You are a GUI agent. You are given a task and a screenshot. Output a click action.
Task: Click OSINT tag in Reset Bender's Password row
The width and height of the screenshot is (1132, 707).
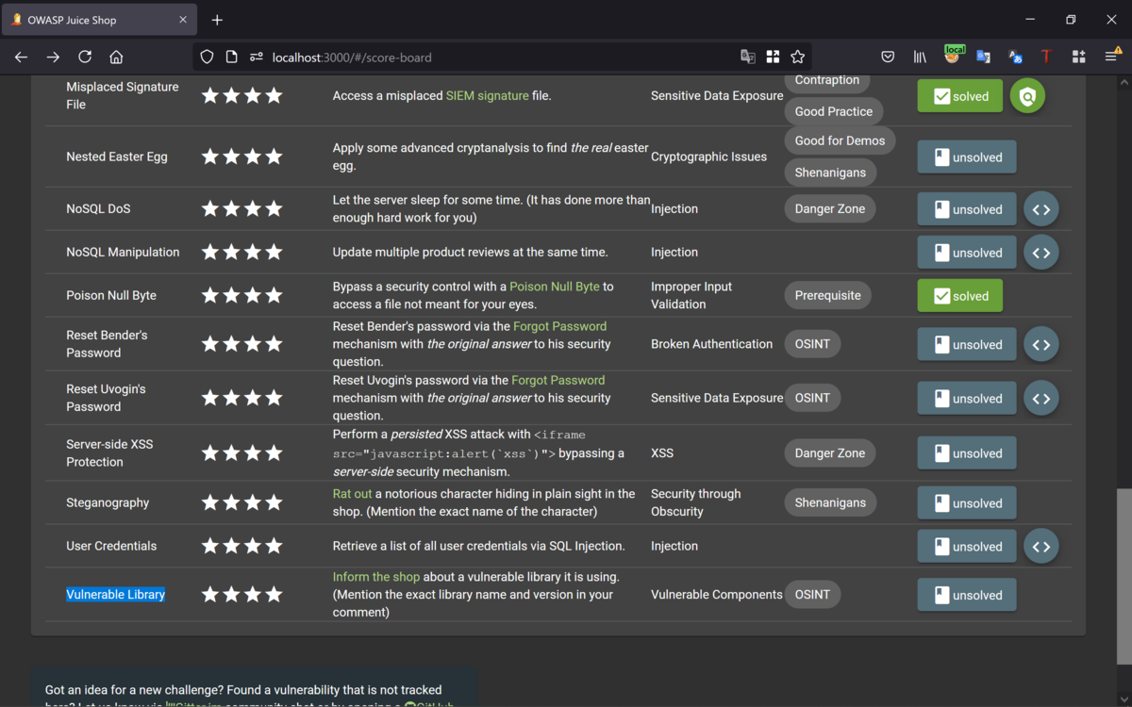(x=812, y=344)
